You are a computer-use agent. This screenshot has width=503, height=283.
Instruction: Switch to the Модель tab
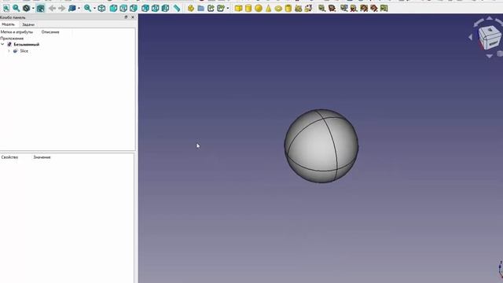[8, 24]
